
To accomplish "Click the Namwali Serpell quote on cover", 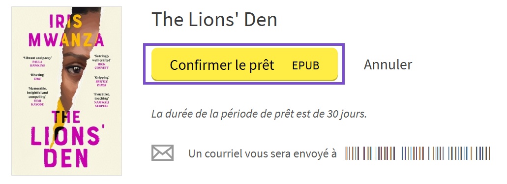I will (x=102, y=100).
